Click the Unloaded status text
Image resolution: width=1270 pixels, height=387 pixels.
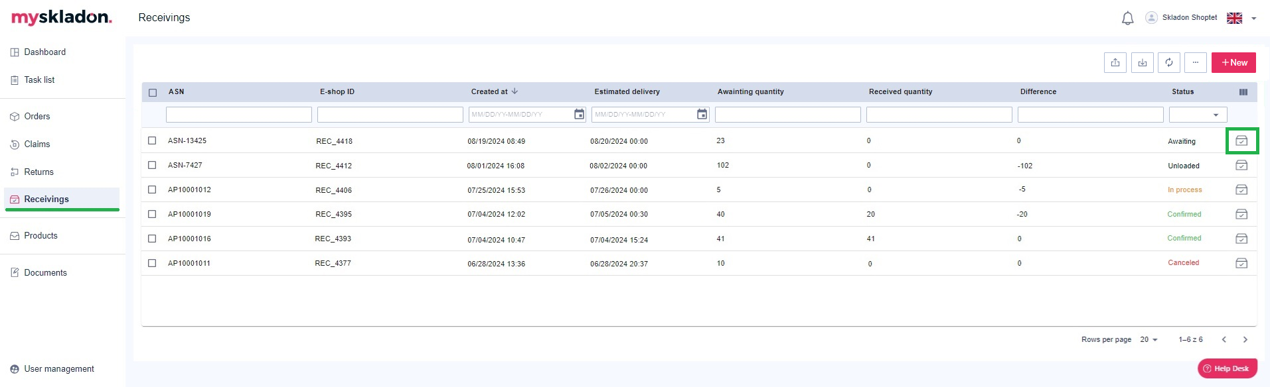(x=1184, y=166)
